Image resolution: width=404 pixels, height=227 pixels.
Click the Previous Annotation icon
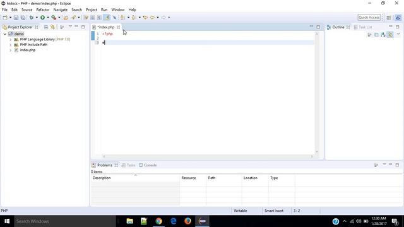click(x=134, y=18)
